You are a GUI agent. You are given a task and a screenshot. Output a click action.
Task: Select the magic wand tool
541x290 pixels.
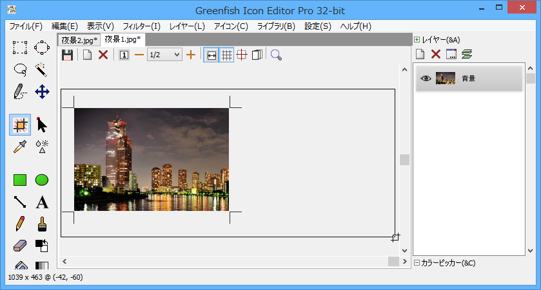click(x=42, y=69)
